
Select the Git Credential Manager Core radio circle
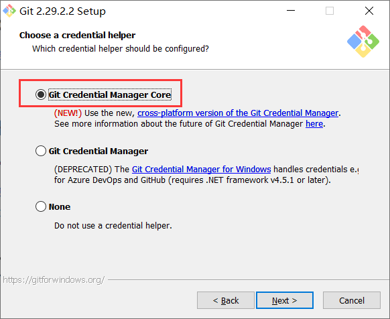pyautogui.click(x=41, y=94)
